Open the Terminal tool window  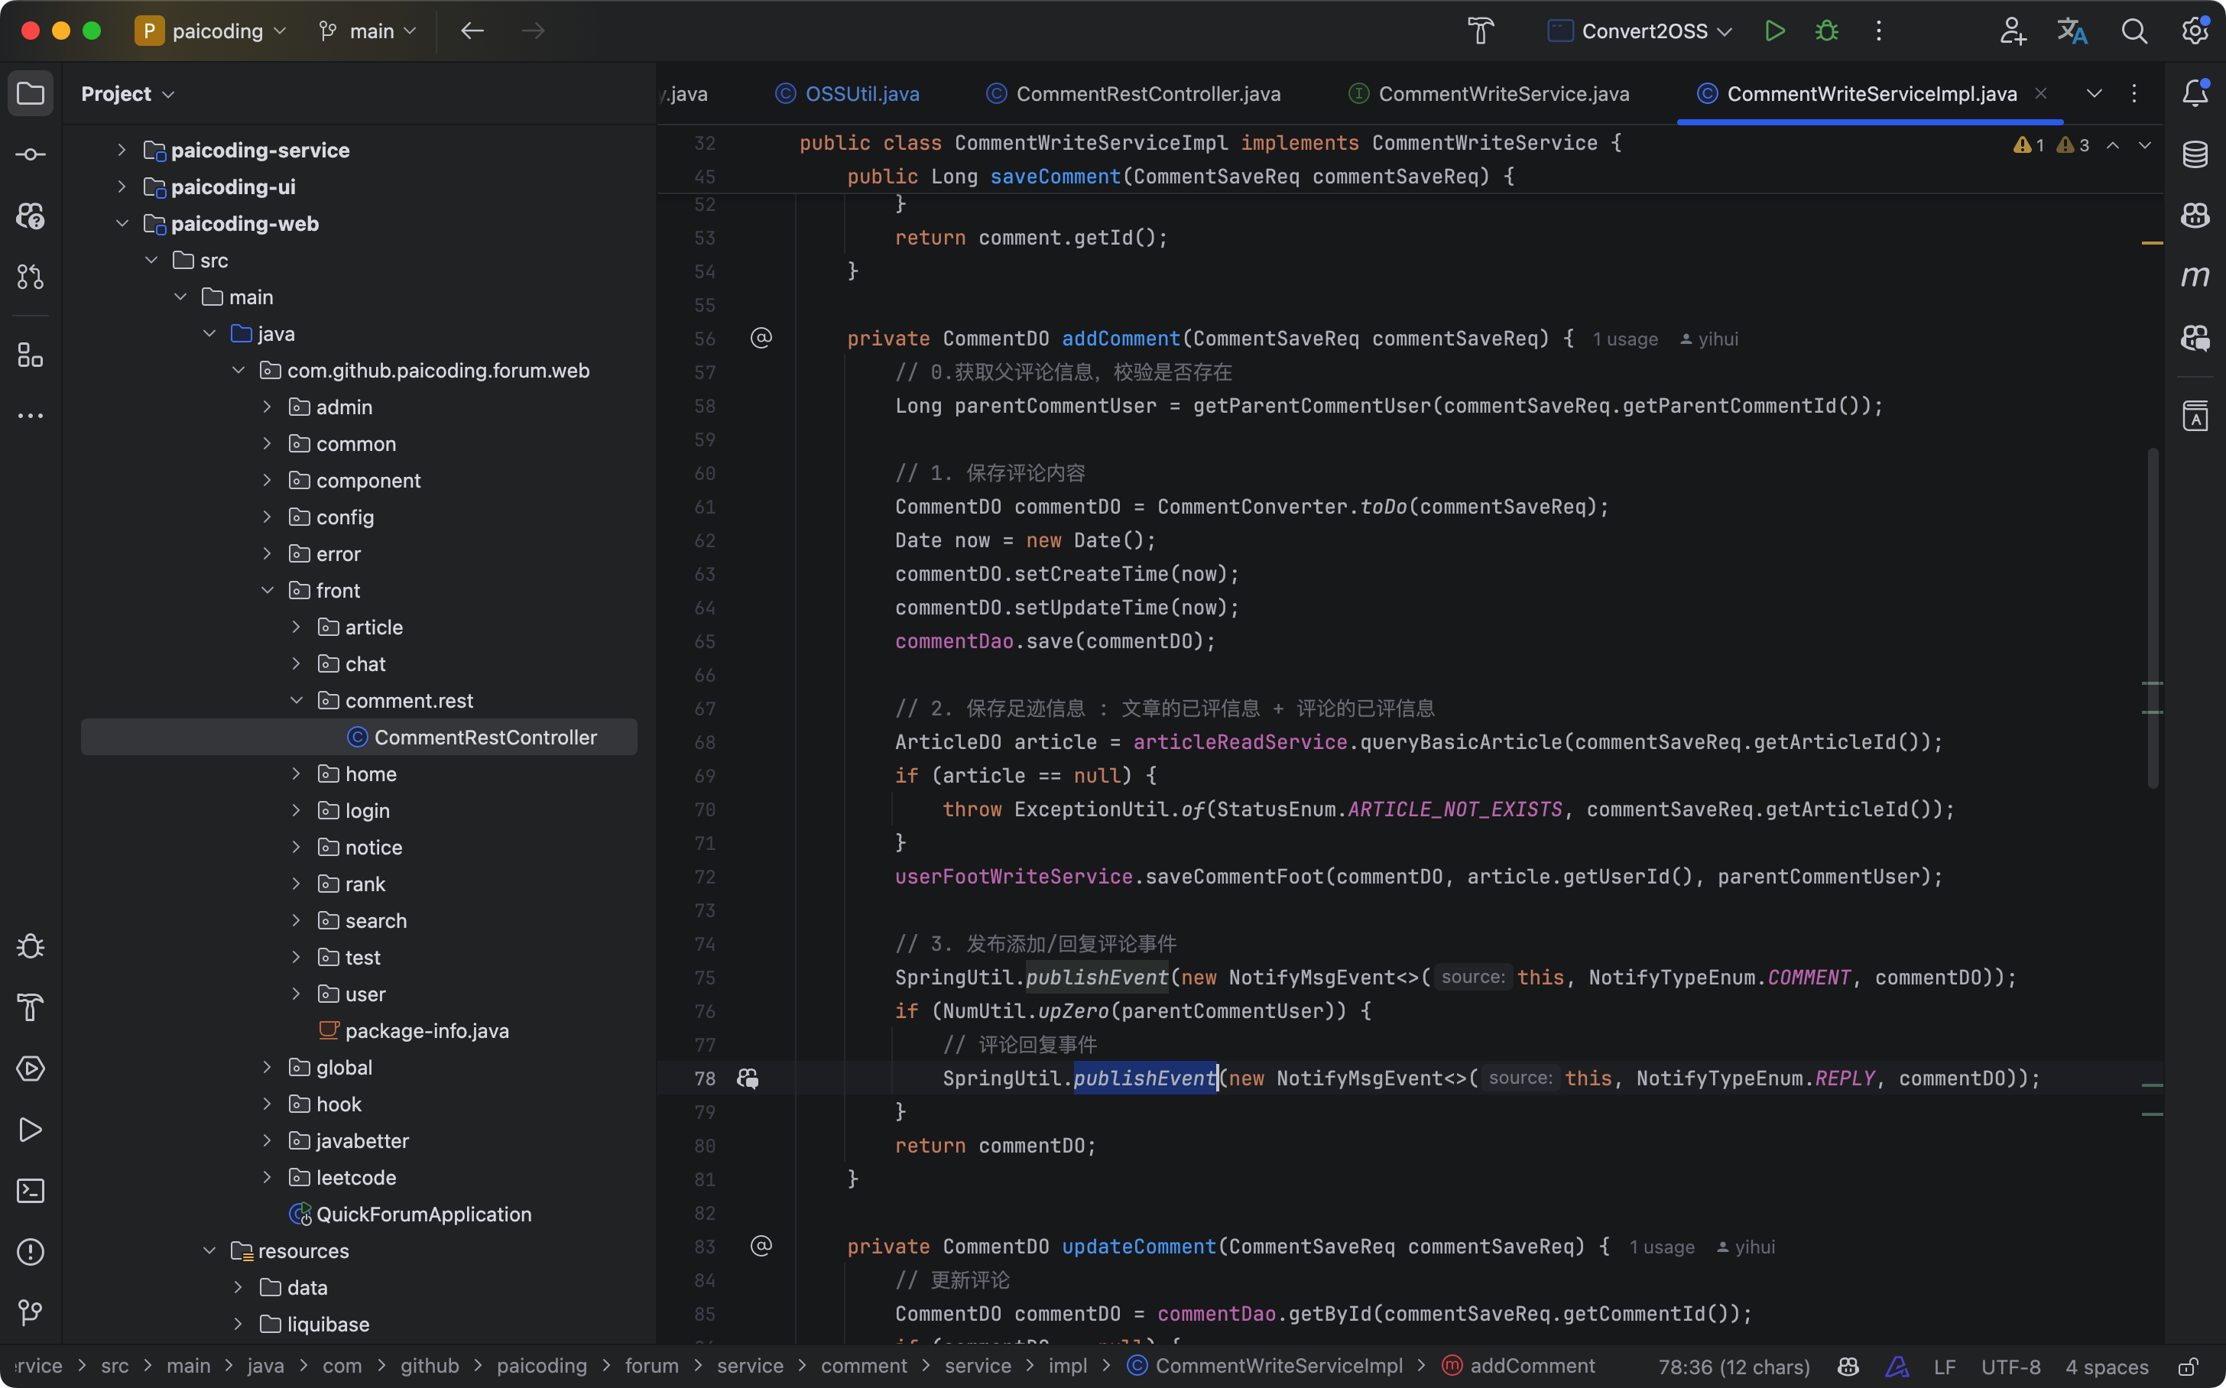click(x=31, y=1191)
